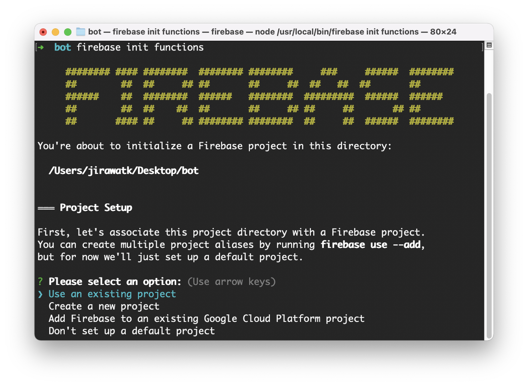Click the red close window button
528x386 pixels.
pos(43,32)
